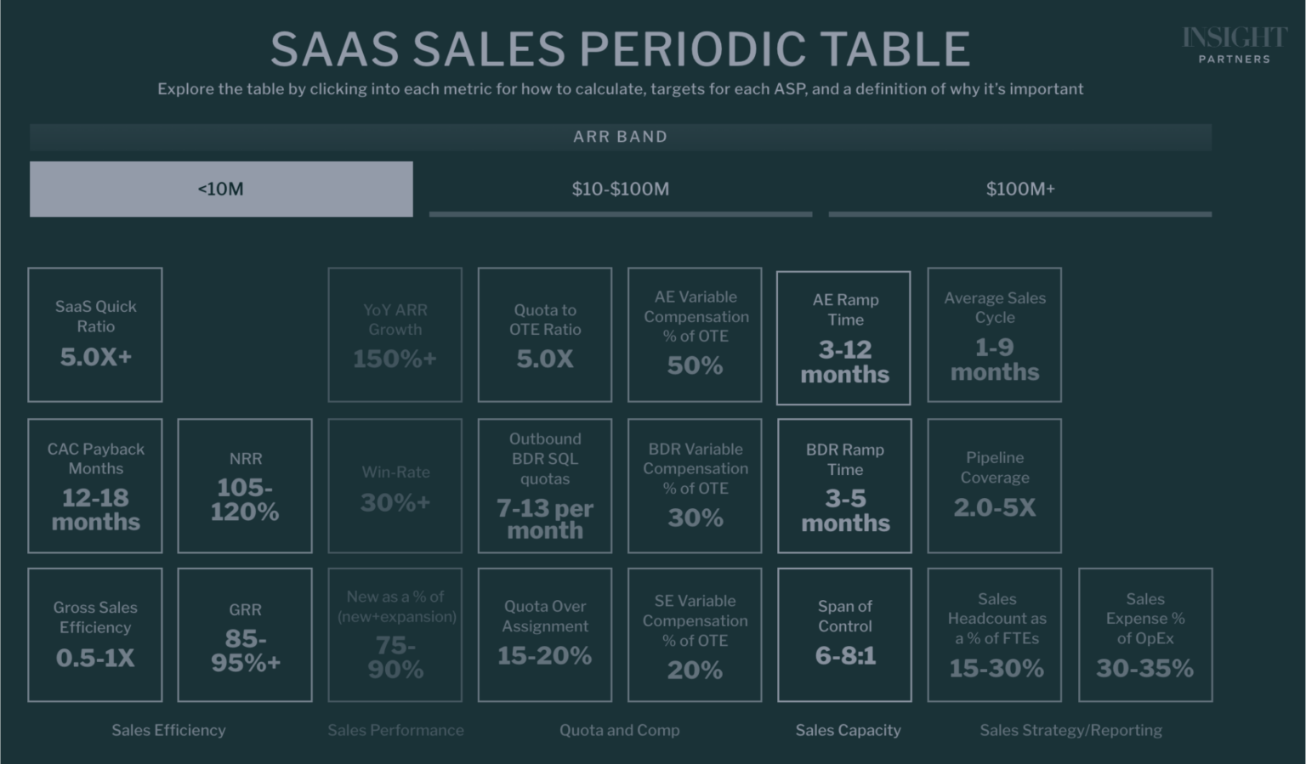Select the Sales Expense % of OpEx tile
Screen dimensions: 1306x764
pyautogui.click(x=1144, y=635)
